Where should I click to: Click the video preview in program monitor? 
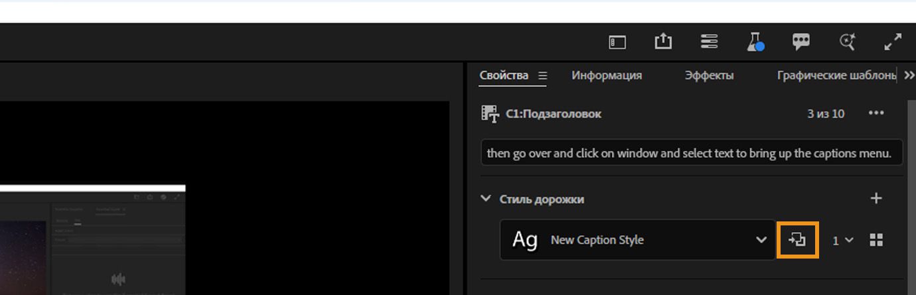pyautogui.click(x=224, y=198)
